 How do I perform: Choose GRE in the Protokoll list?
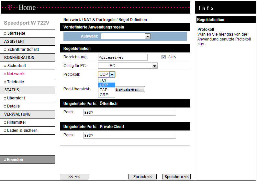coord(106,95)
